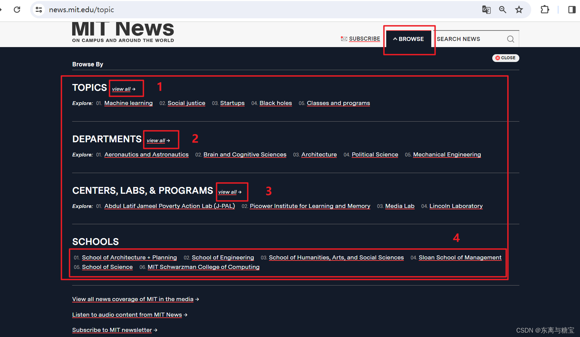Close the Browse By panel
The height and width of the screenshot is (337, 580).
[505, 58]
